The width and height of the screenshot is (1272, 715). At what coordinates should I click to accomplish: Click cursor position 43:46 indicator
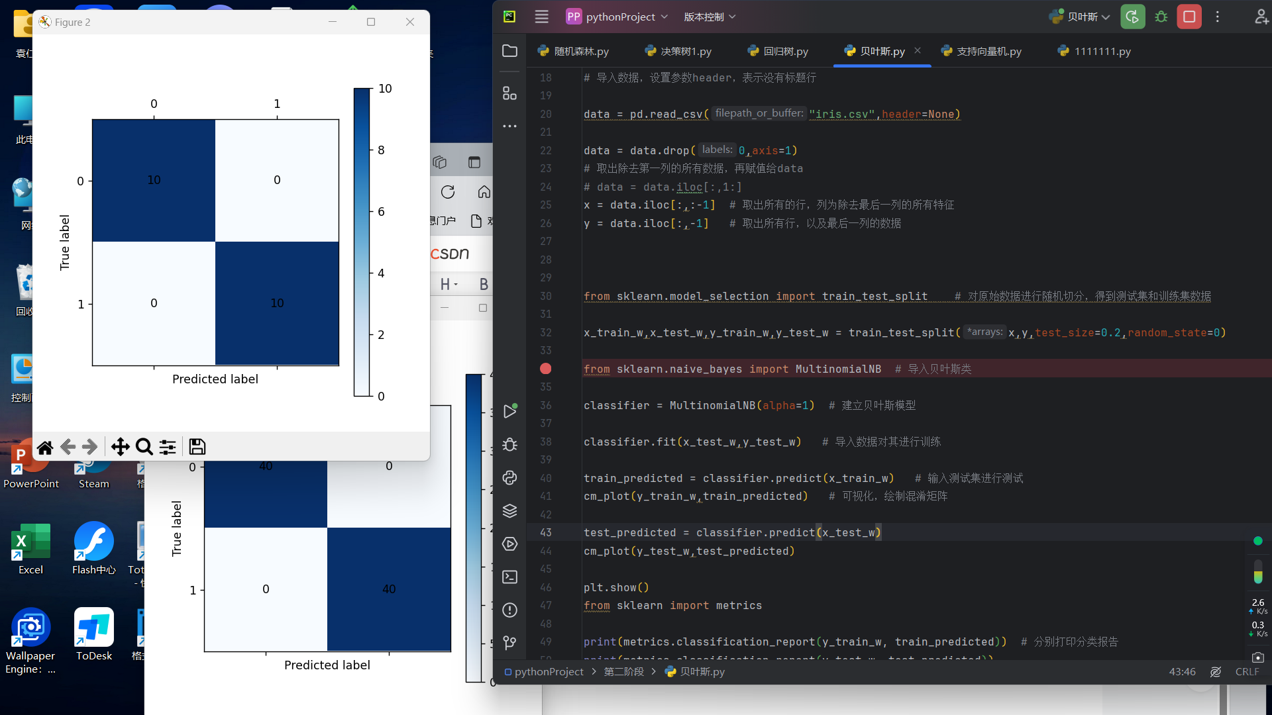point(1182,672)
